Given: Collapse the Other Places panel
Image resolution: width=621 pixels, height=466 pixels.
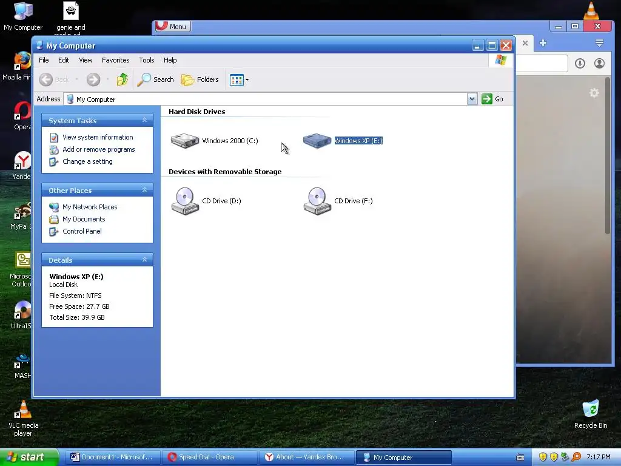Looking at the screenshot, I should click(144, 190).
